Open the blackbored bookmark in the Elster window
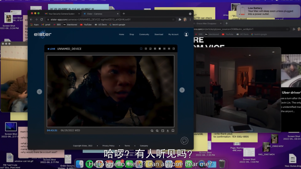 click(x=70, y=24)
